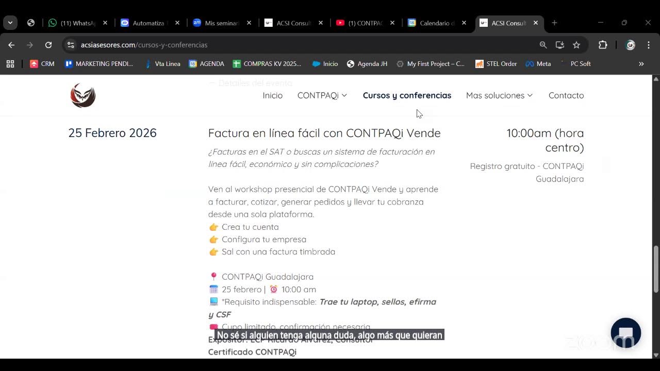Bookmark this page with the star icon
Viewport: 660px width, 371px height.
click(x=576, y=45)
